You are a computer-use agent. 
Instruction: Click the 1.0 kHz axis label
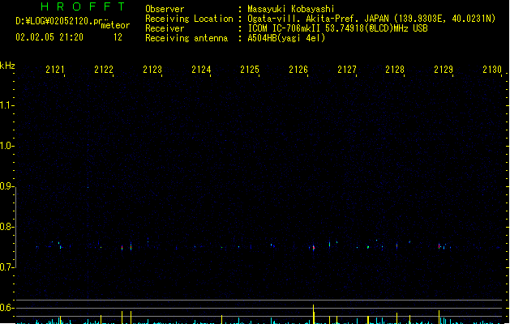6,146
